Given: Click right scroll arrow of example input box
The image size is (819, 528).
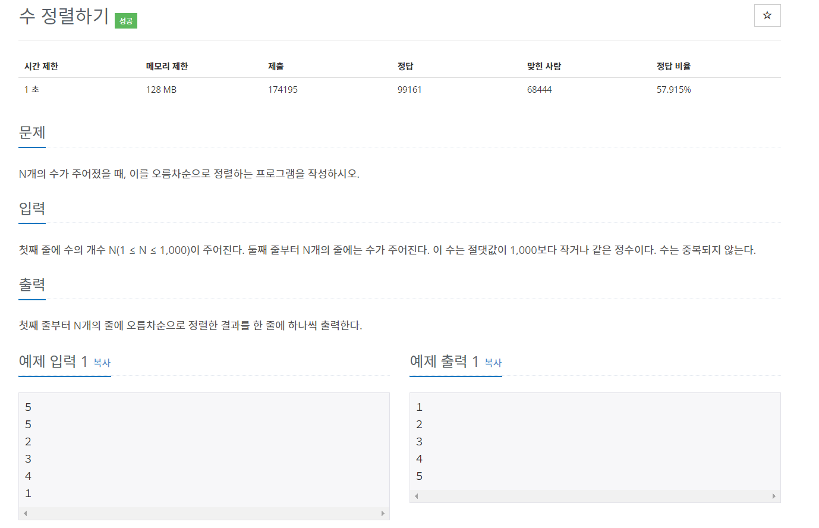Looking at the screenshot, I should 383,513.
